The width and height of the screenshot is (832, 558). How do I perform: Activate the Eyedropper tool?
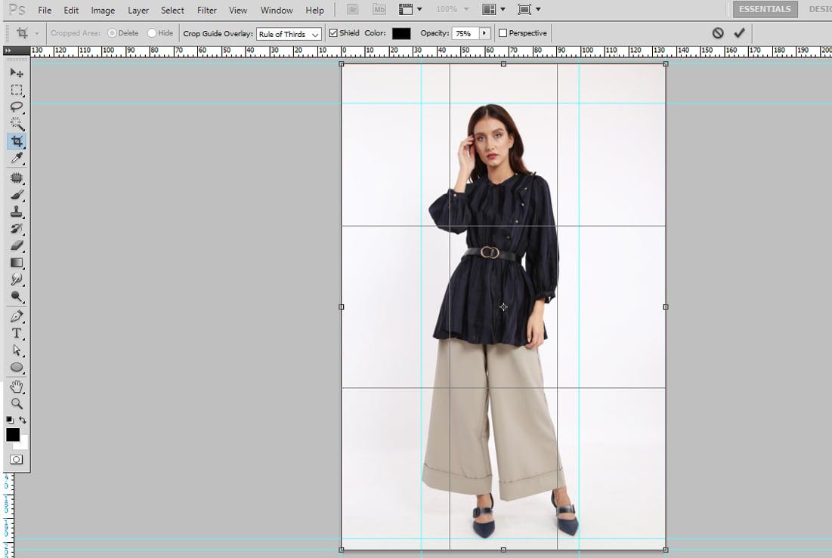pos(17,158)
